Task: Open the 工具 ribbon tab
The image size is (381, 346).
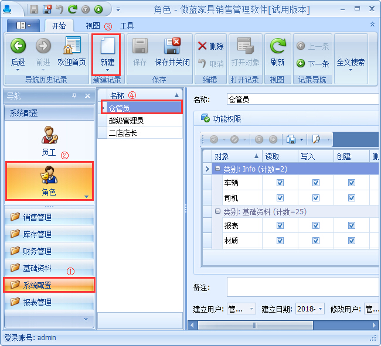Action: 127,26
